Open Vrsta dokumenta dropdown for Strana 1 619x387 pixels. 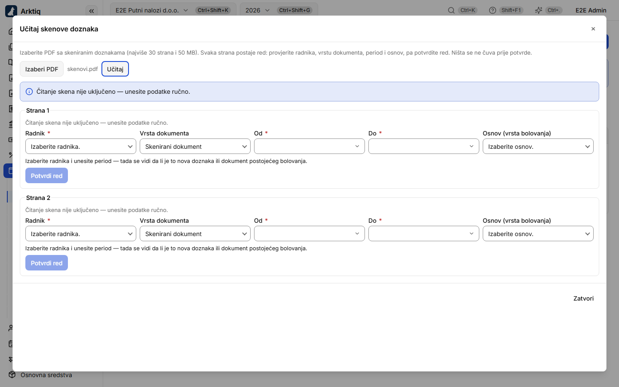(x=195, y=146)
